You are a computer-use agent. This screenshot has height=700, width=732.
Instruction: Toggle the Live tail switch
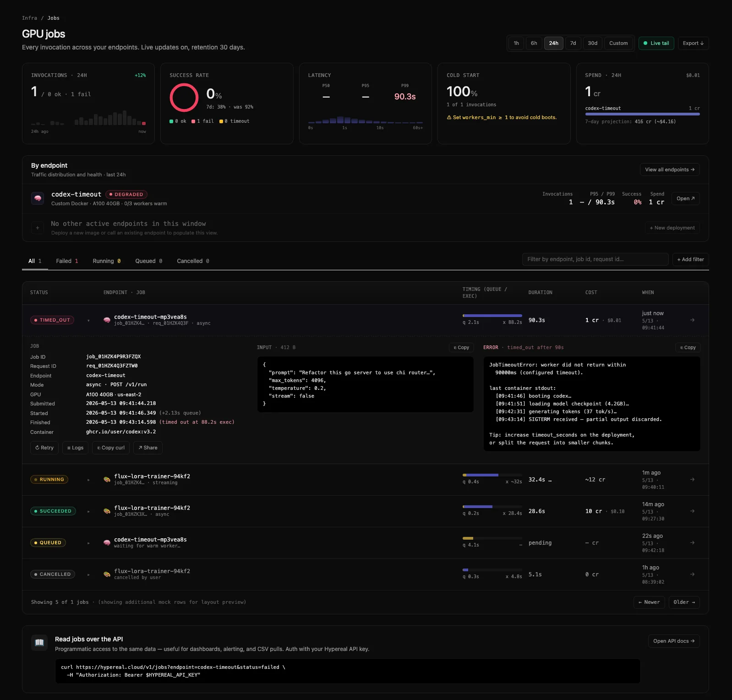656,43
